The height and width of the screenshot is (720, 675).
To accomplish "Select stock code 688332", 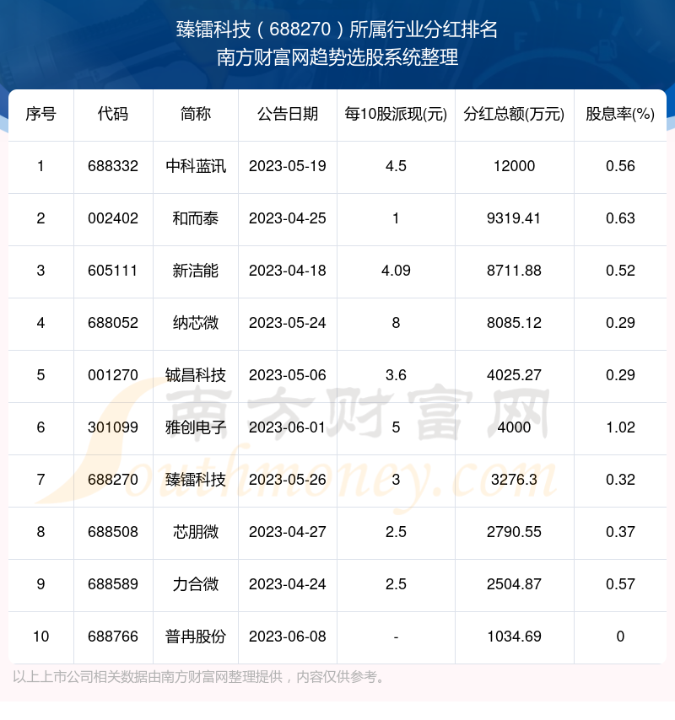I will click(113, 166).
